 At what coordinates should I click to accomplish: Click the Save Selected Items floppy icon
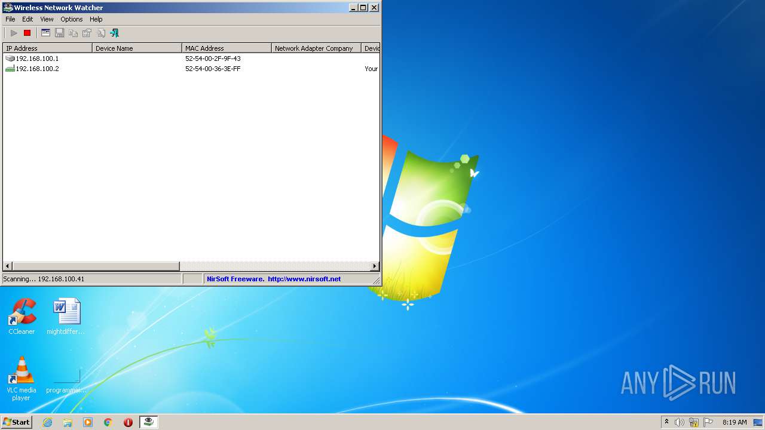click(59, 33)
